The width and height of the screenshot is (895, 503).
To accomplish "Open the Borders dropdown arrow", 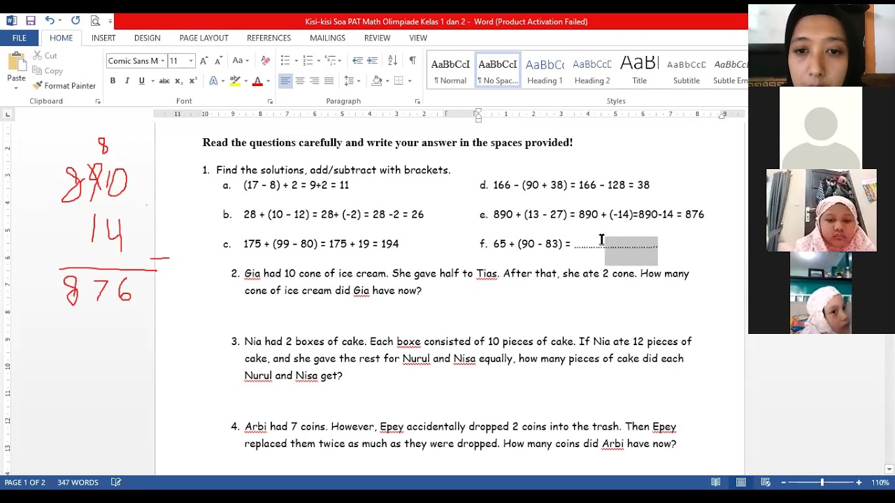I will click(x=410, y=81).
